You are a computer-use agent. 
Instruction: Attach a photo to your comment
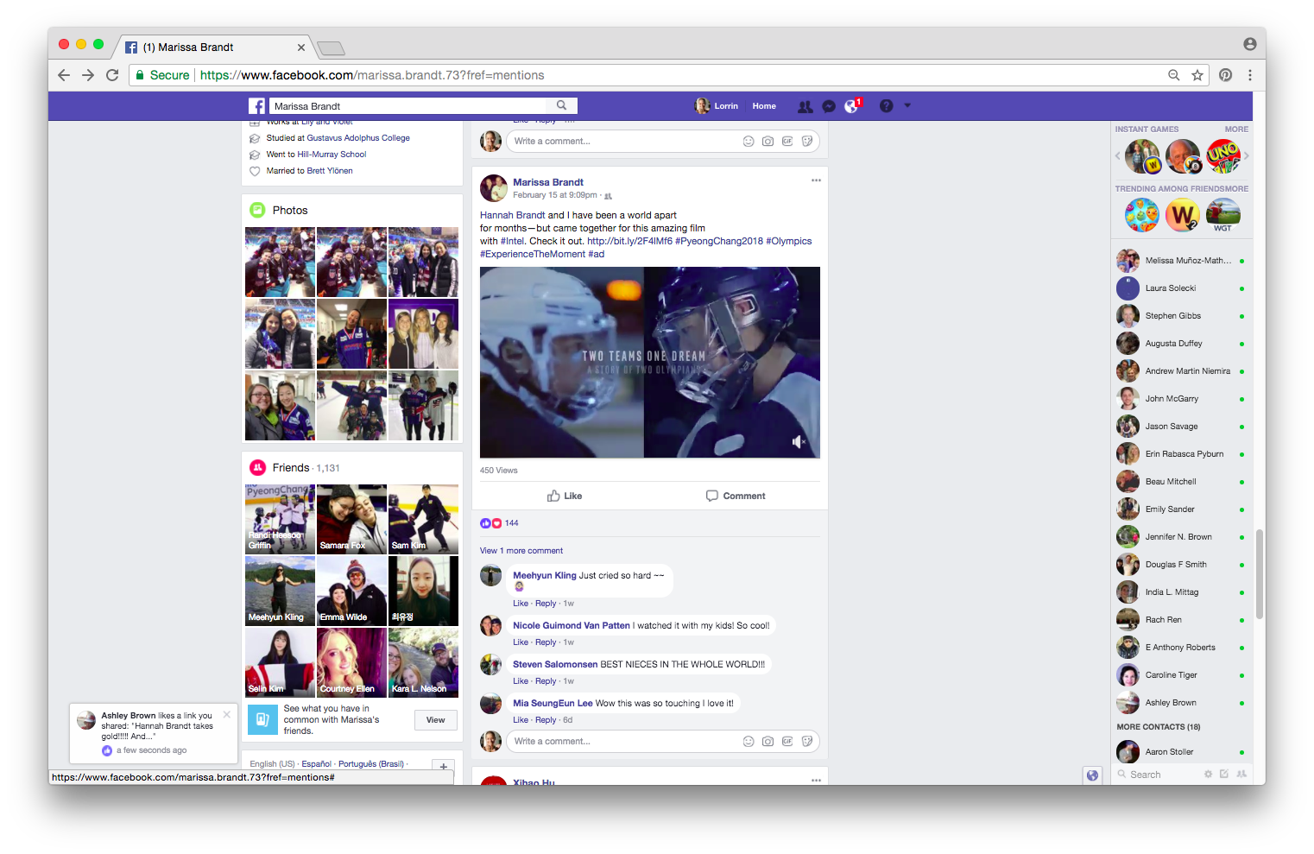pos(768,741)
